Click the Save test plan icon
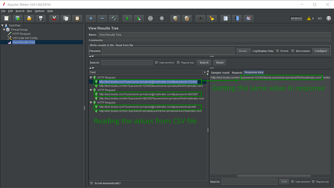 [41, 18]
